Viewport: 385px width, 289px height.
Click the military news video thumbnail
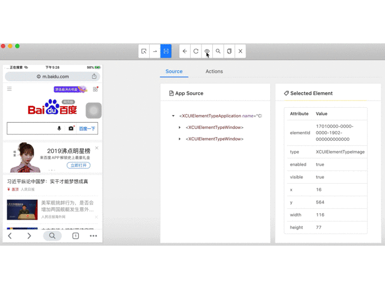(x=22, y=210)
